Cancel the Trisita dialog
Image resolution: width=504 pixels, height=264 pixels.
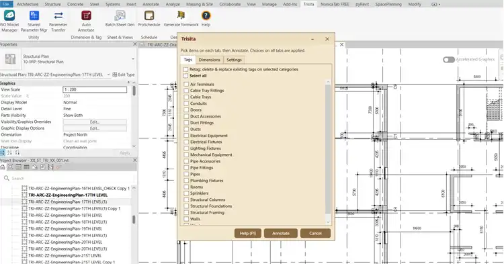315,234
